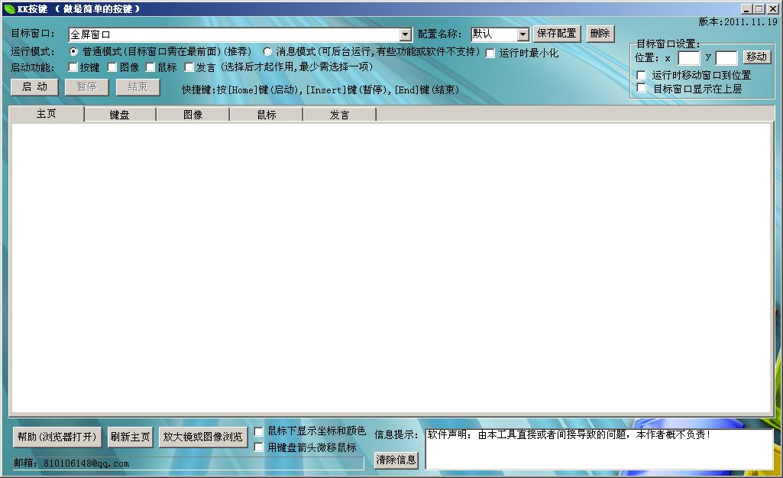Switch to the 鼠标 tab
Viewport: 783px width, 478px height.
click(x=266, y=115)
